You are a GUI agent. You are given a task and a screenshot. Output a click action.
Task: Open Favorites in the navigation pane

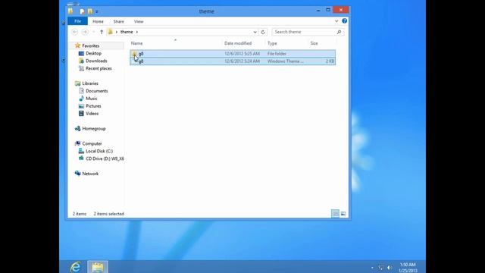[91, 45]
